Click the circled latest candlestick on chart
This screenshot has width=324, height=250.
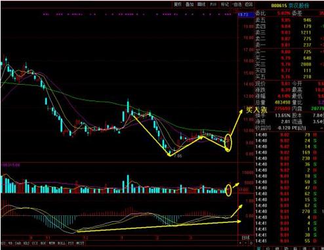point(228,142)
